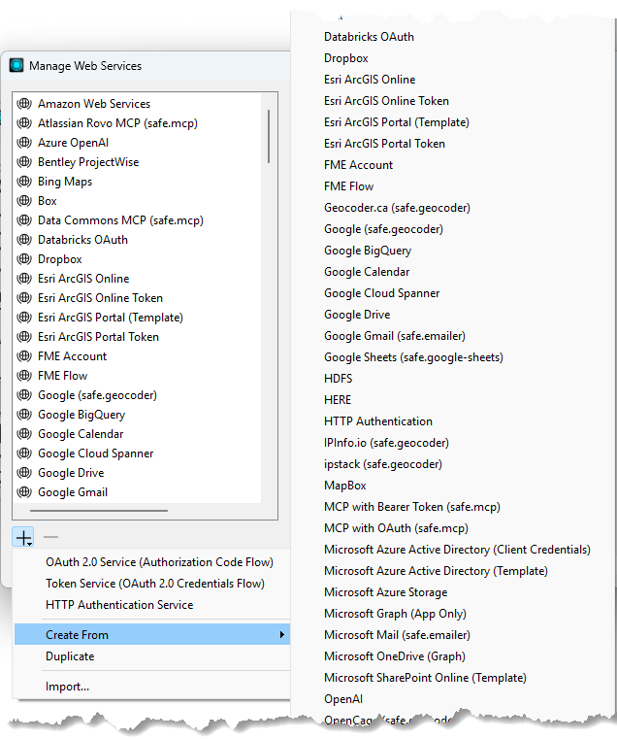Select the Duplicate menu entry

pos(70,656)
